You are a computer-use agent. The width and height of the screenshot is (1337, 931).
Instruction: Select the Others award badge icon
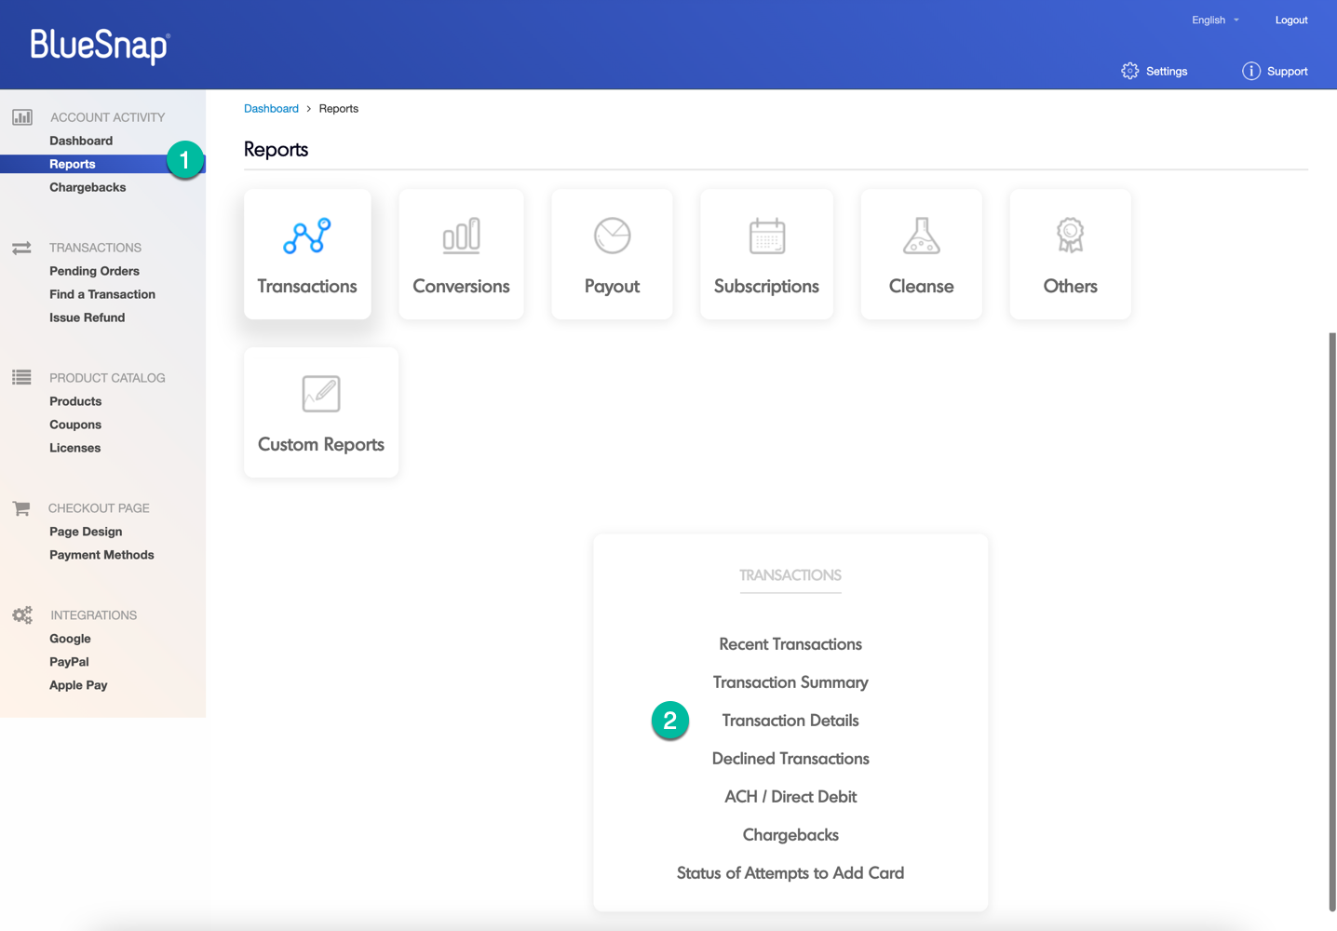click(x=1070, y=236)
